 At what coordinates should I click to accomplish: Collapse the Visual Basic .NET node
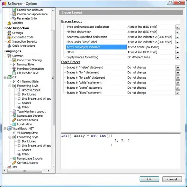[5, 128]
